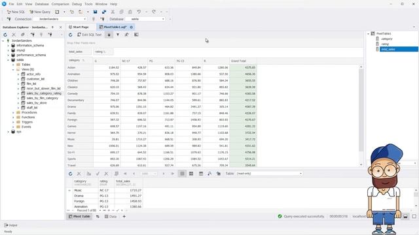Viewport: 419px width, 235px height.
Task: Click the Paste clipboard icon in toolbar
Action: point(130,12)
